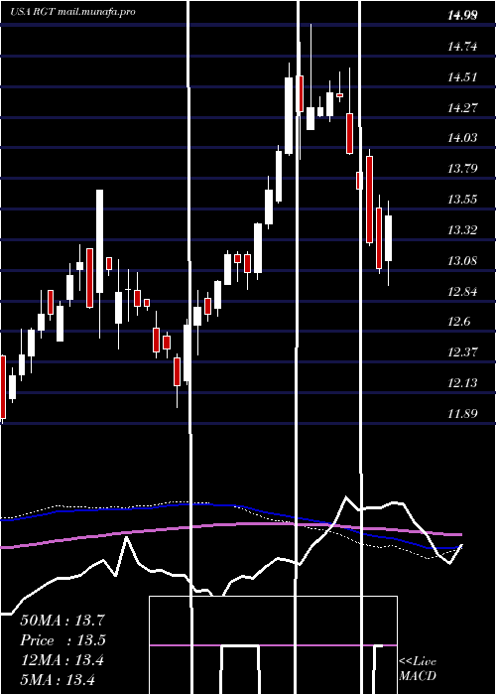Click the '5MA : 13.4' legend entry
The image size is (496, 695).
(x=58, y=679)
